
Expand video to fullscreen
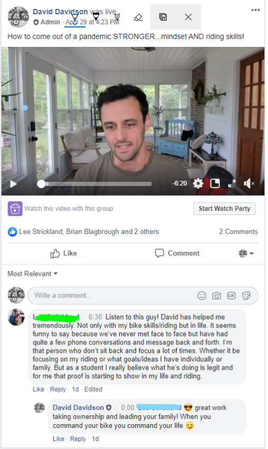pos(232,183)
